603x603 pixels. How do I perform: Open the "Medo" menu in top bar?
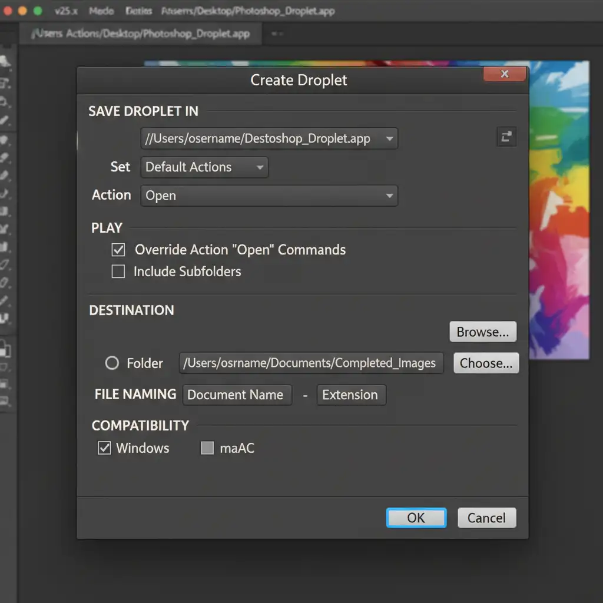(101, 11)
